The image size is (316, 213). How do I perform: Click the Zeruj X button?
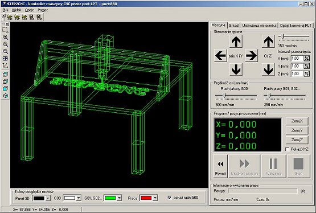coord(297,121)
